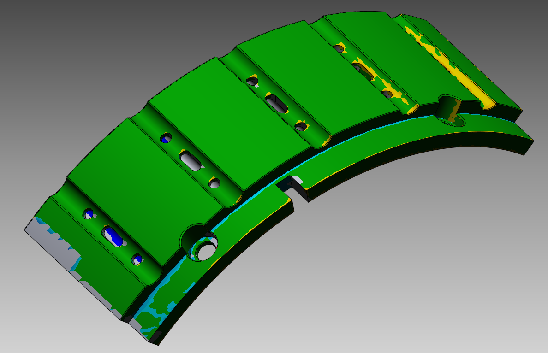Pick the counterbored hole at the right end
Viewport: 548px width, 353px height.
(x=449, y=109)
